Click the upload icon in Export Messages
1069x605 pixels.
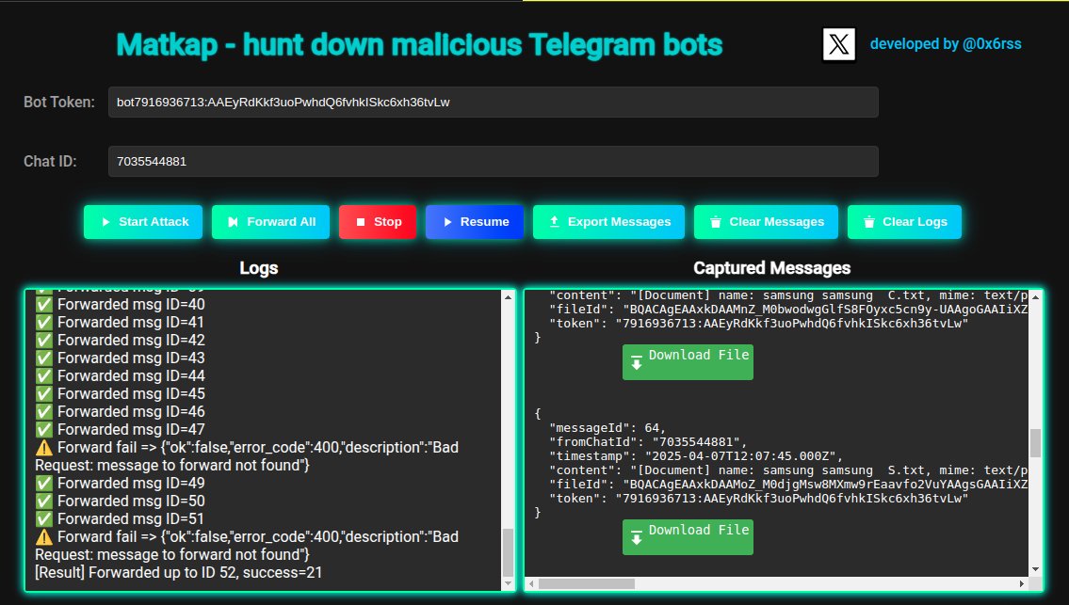(554, 221)
